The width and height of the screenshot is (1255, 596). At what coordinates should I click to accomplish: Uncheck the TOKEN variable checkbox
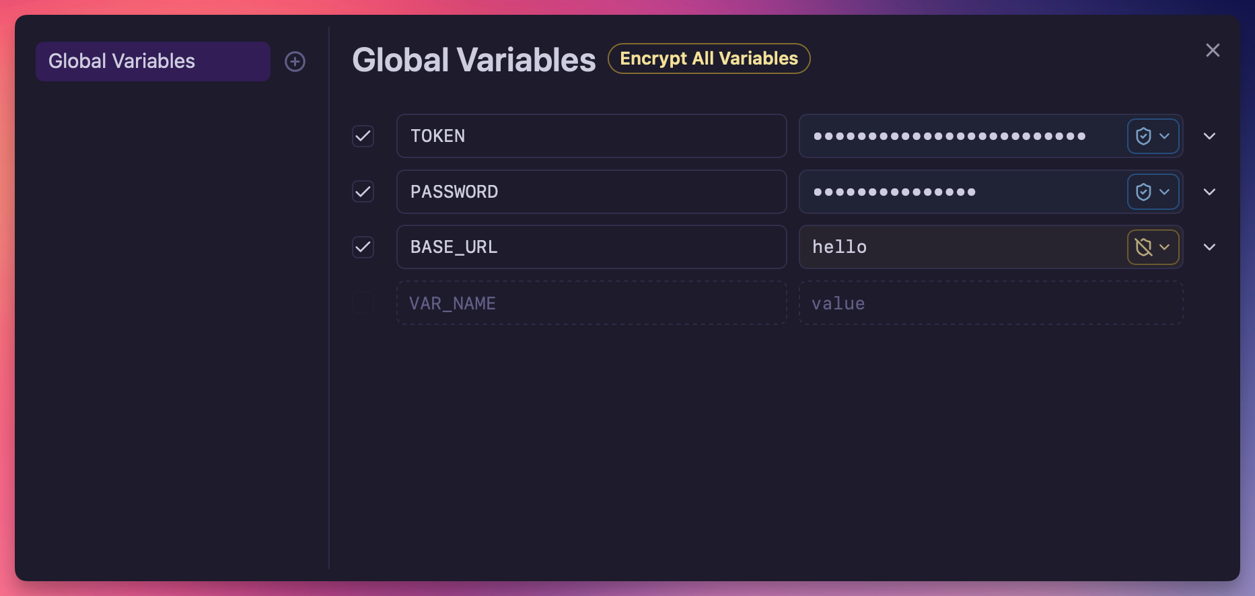coord(363,136)
